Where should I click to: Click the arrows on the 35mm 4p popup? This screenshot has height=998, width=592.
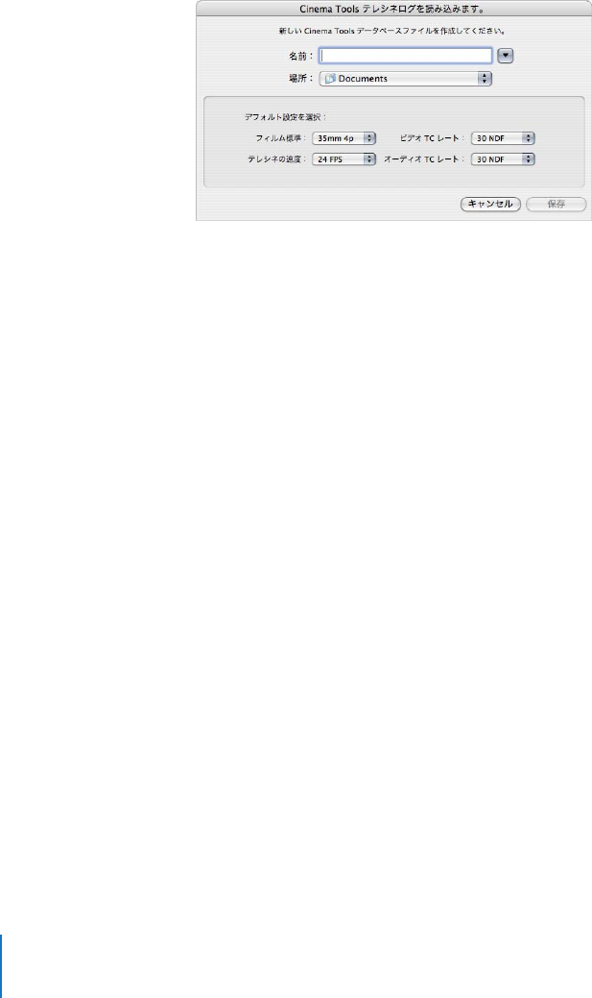click(369, 138)
